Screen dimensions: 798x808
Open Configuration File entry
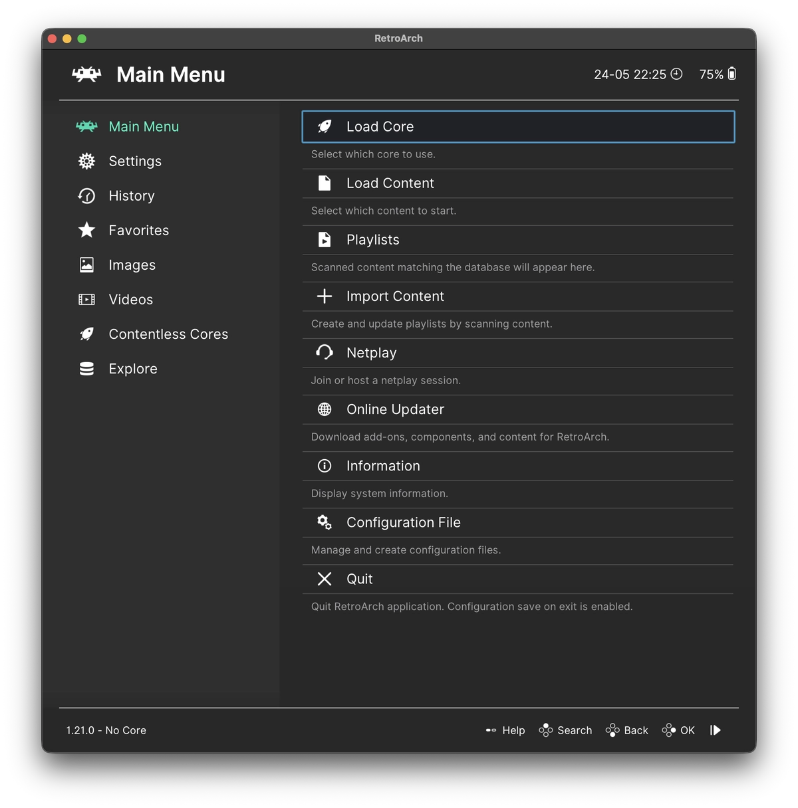[x=518, y=522]
